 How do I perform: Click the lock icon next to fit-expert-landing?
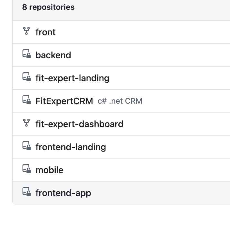[26, 77]
